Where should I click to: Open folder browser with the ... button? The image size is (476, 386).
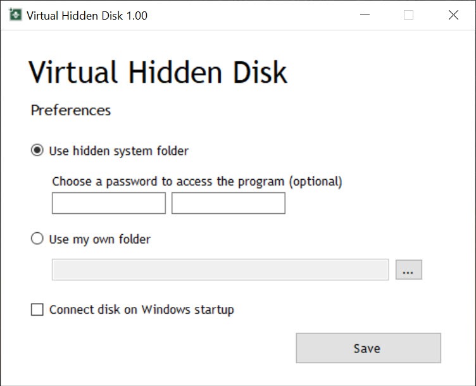coord(409,270)
